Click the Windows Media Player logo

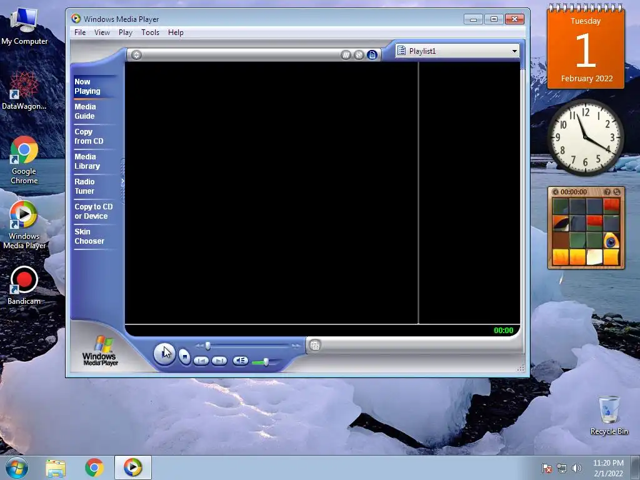[x=100, y=351]
